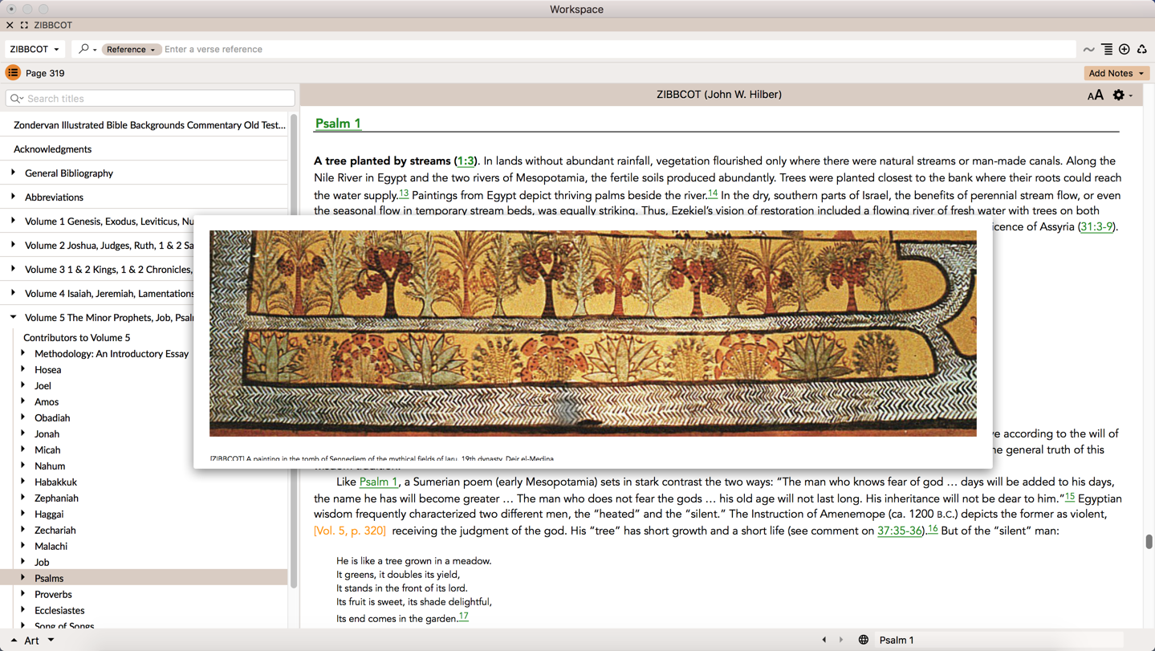The height and width of the screenshot is (651, 1155).
Task: Expand Volume 2 Joshua, Judges, Ruth
Action: 13,245
